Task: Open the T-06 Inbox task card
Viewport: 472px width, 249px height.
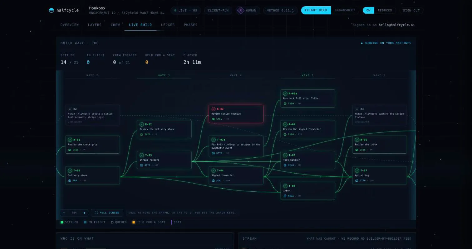Action: coord(308,191)
